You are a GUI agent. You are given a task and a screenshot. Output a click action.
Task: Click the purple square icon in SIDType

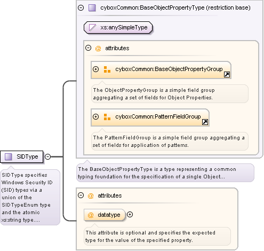[x=8, y=157]
